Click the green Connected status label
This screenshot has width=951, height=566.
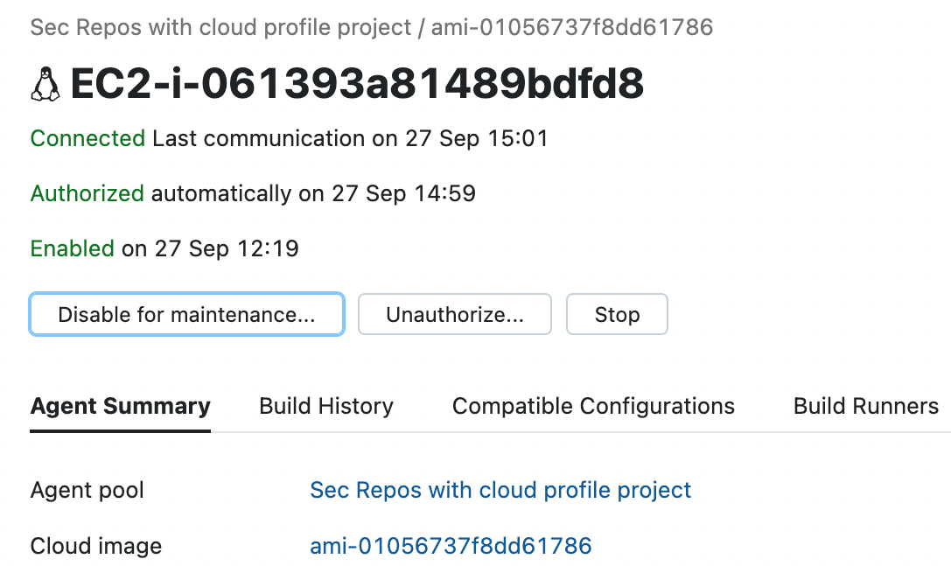(87, 138)
